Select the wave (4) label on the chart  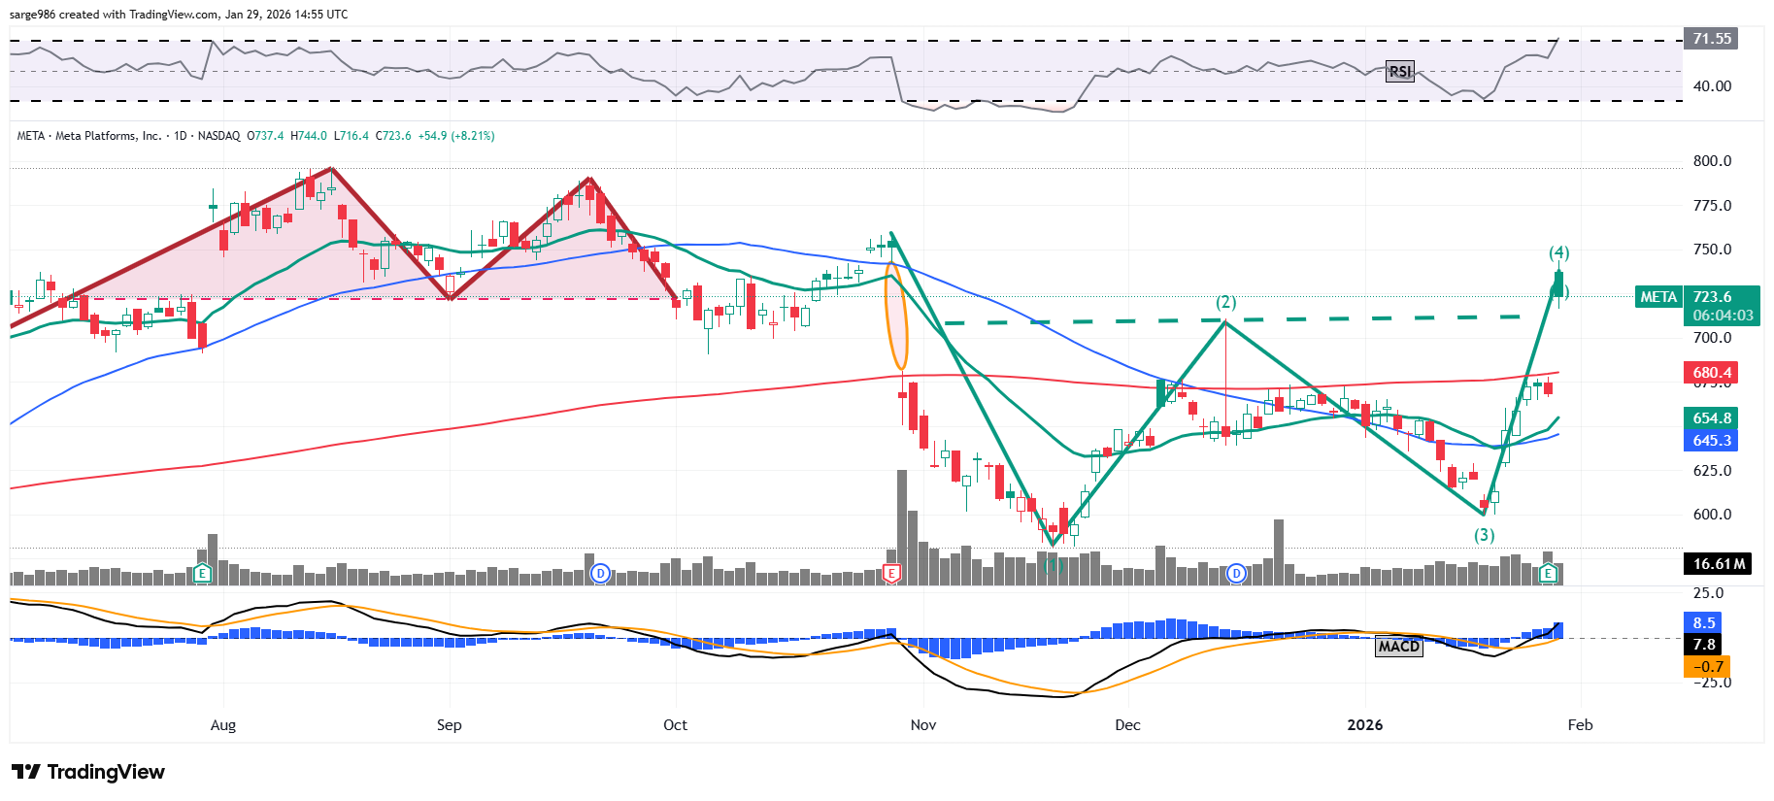[1558, 253]
